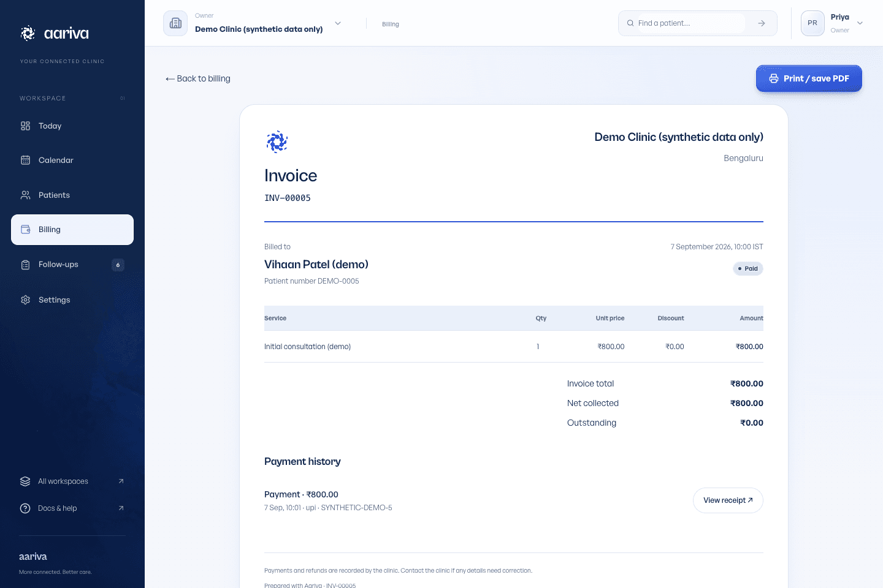
Task: Click the ₹0.00 discount cell
Action: (675, 347)
